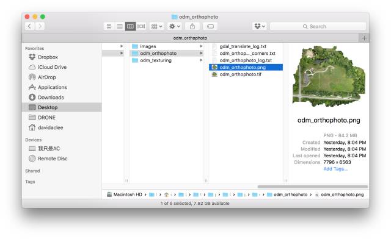Screen dimensions: 391x239
Task: Click the Edit Tags toolbar icon
Action: tap(210, 26)
